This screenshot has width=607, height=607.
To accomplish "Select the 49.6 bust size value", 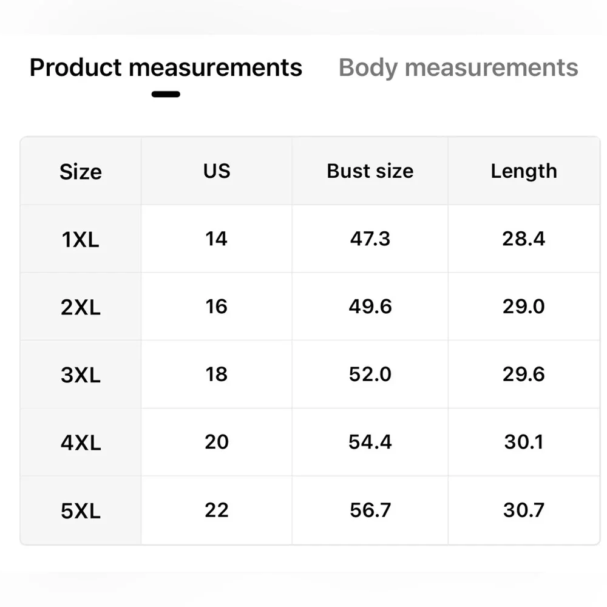I will pos(370,307).
